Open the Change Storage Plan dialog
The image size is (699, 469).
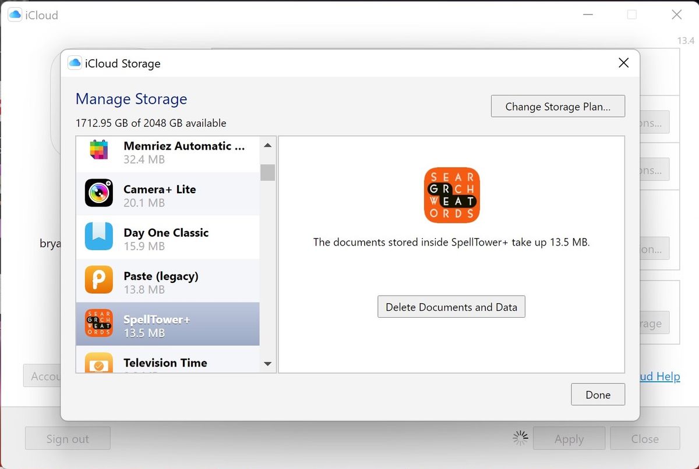557,106
